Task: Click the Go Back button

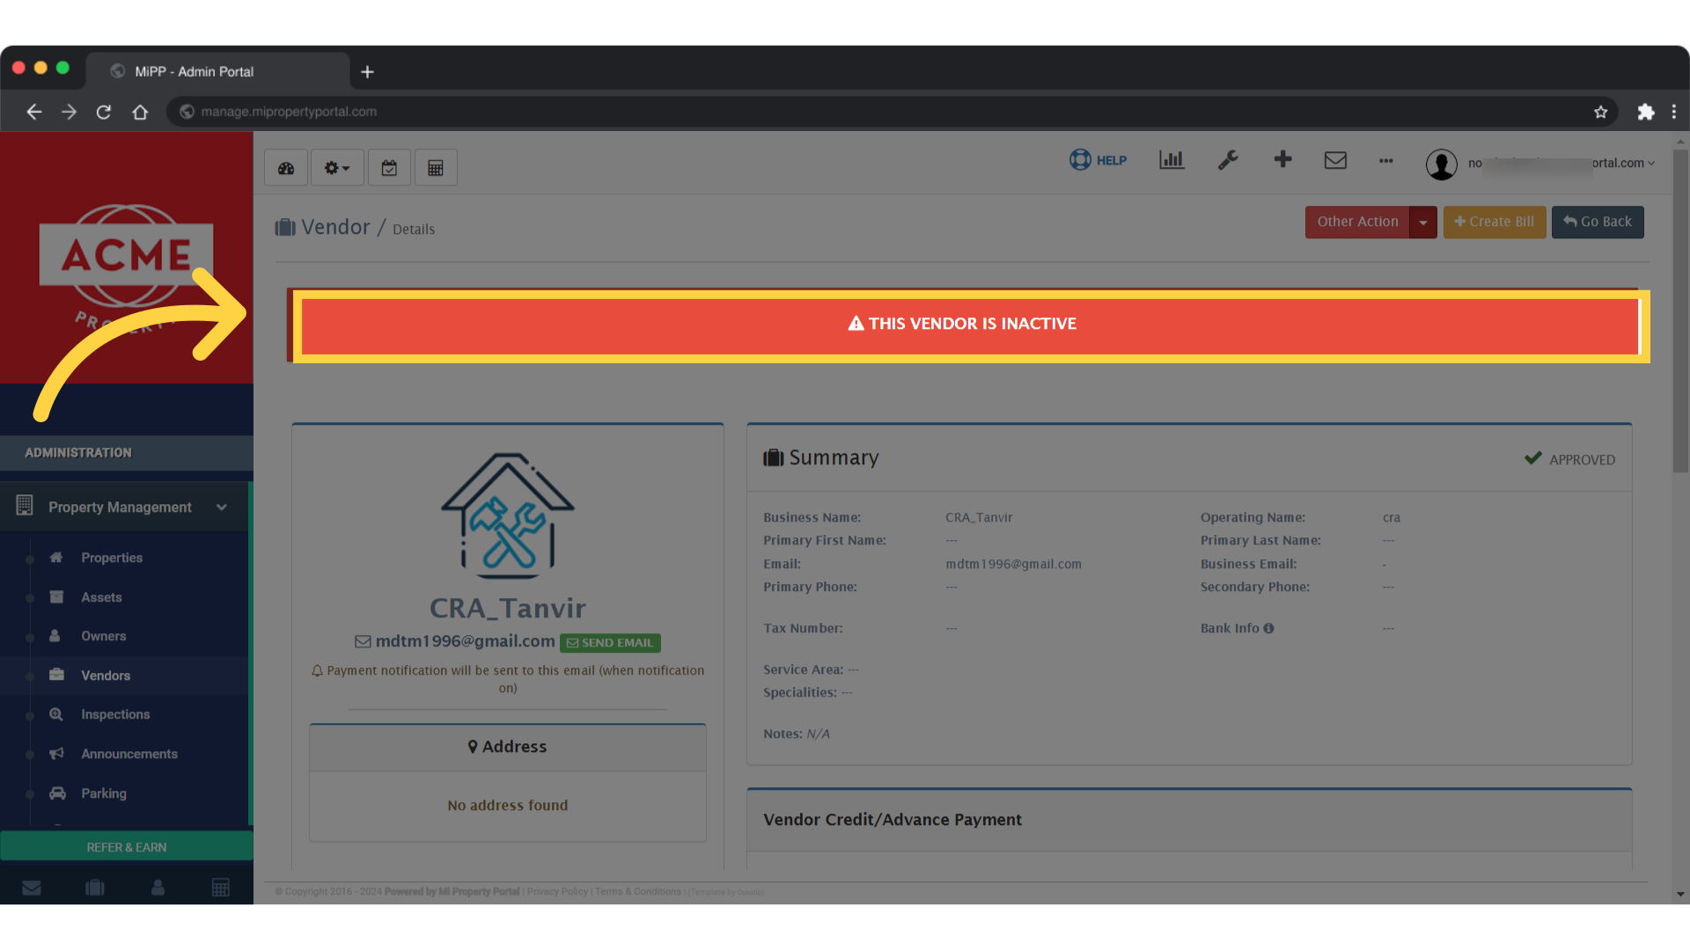Action: click(1597, 222)
